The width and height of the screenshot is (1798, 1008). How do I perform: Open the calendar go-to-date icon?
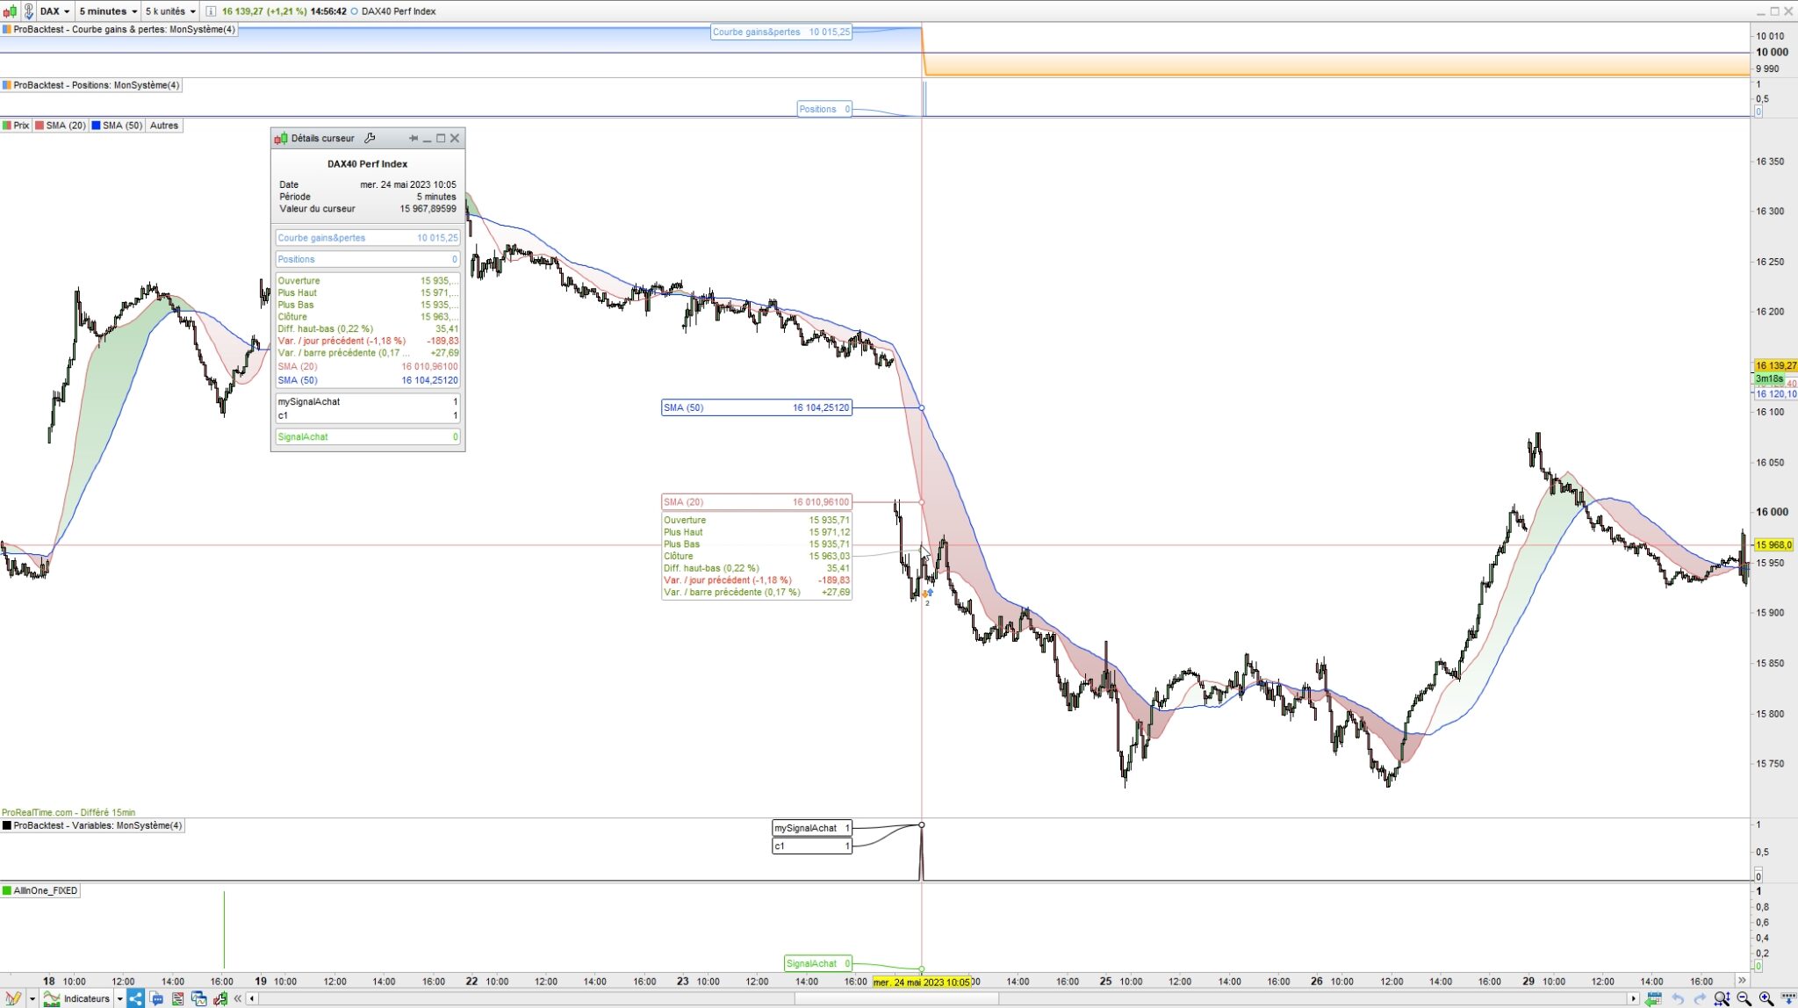click(1654, 998)
